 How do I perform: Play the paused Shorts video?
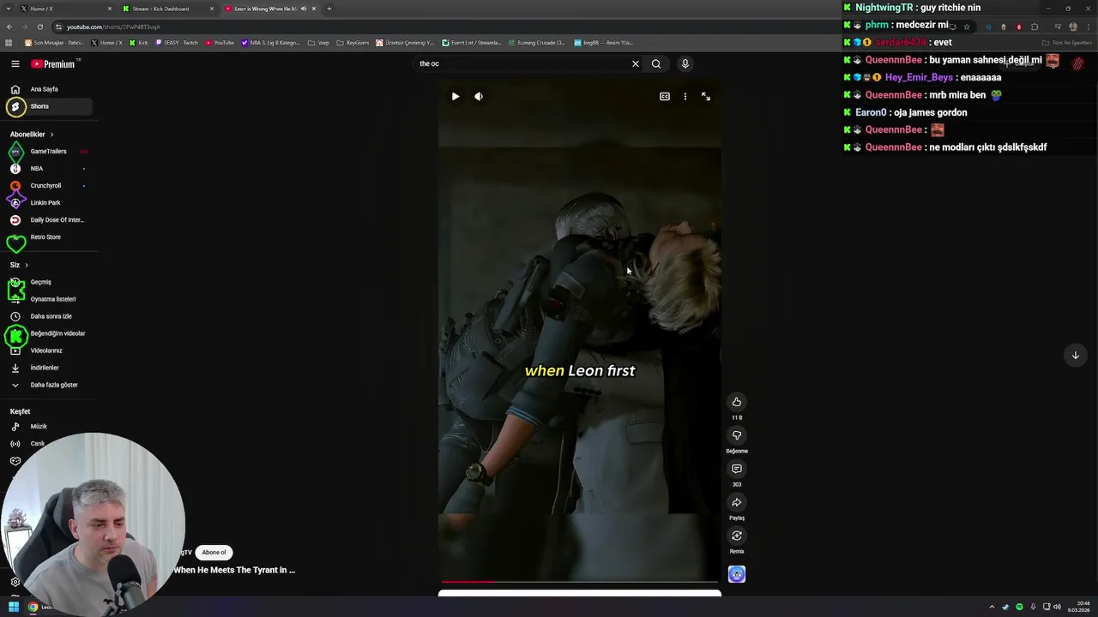coord(455,97)
